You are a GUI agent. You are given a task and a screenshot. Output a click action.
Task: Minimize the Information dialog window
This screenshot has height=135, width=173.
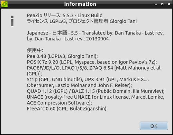(x=156, y=4)
